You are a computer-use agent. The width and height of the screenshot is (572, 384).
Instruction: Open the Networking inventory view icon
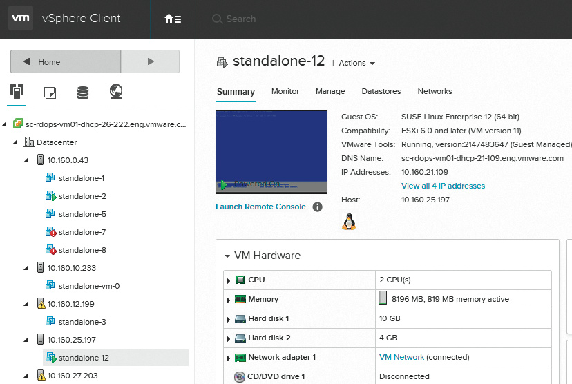(x=116, y=91)
